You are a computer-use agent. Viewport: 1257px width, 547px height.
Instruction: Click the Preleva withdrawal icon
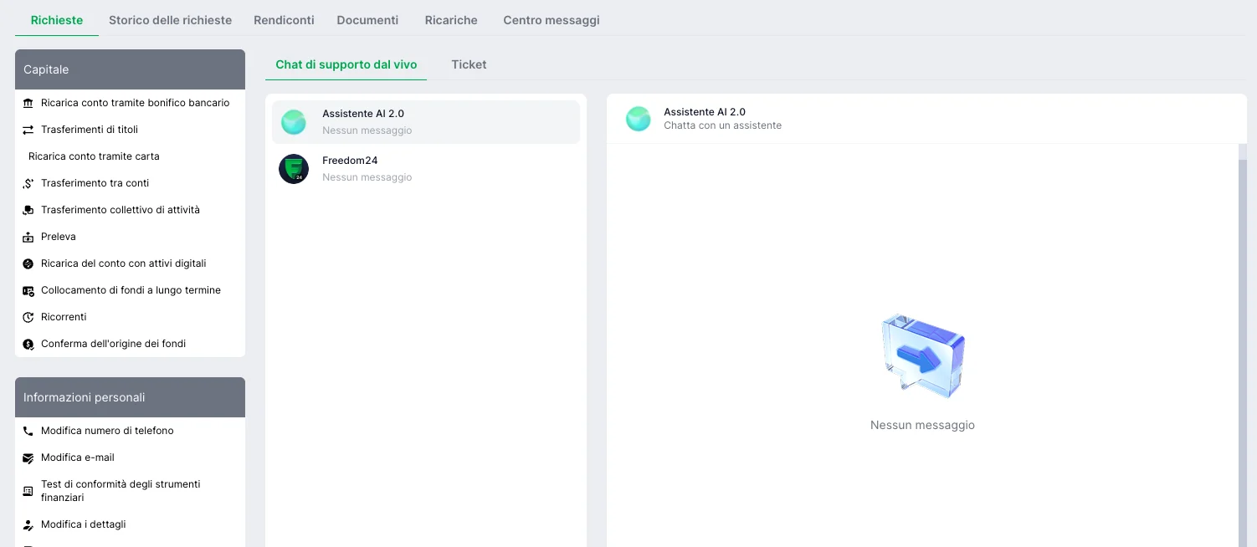28,237
